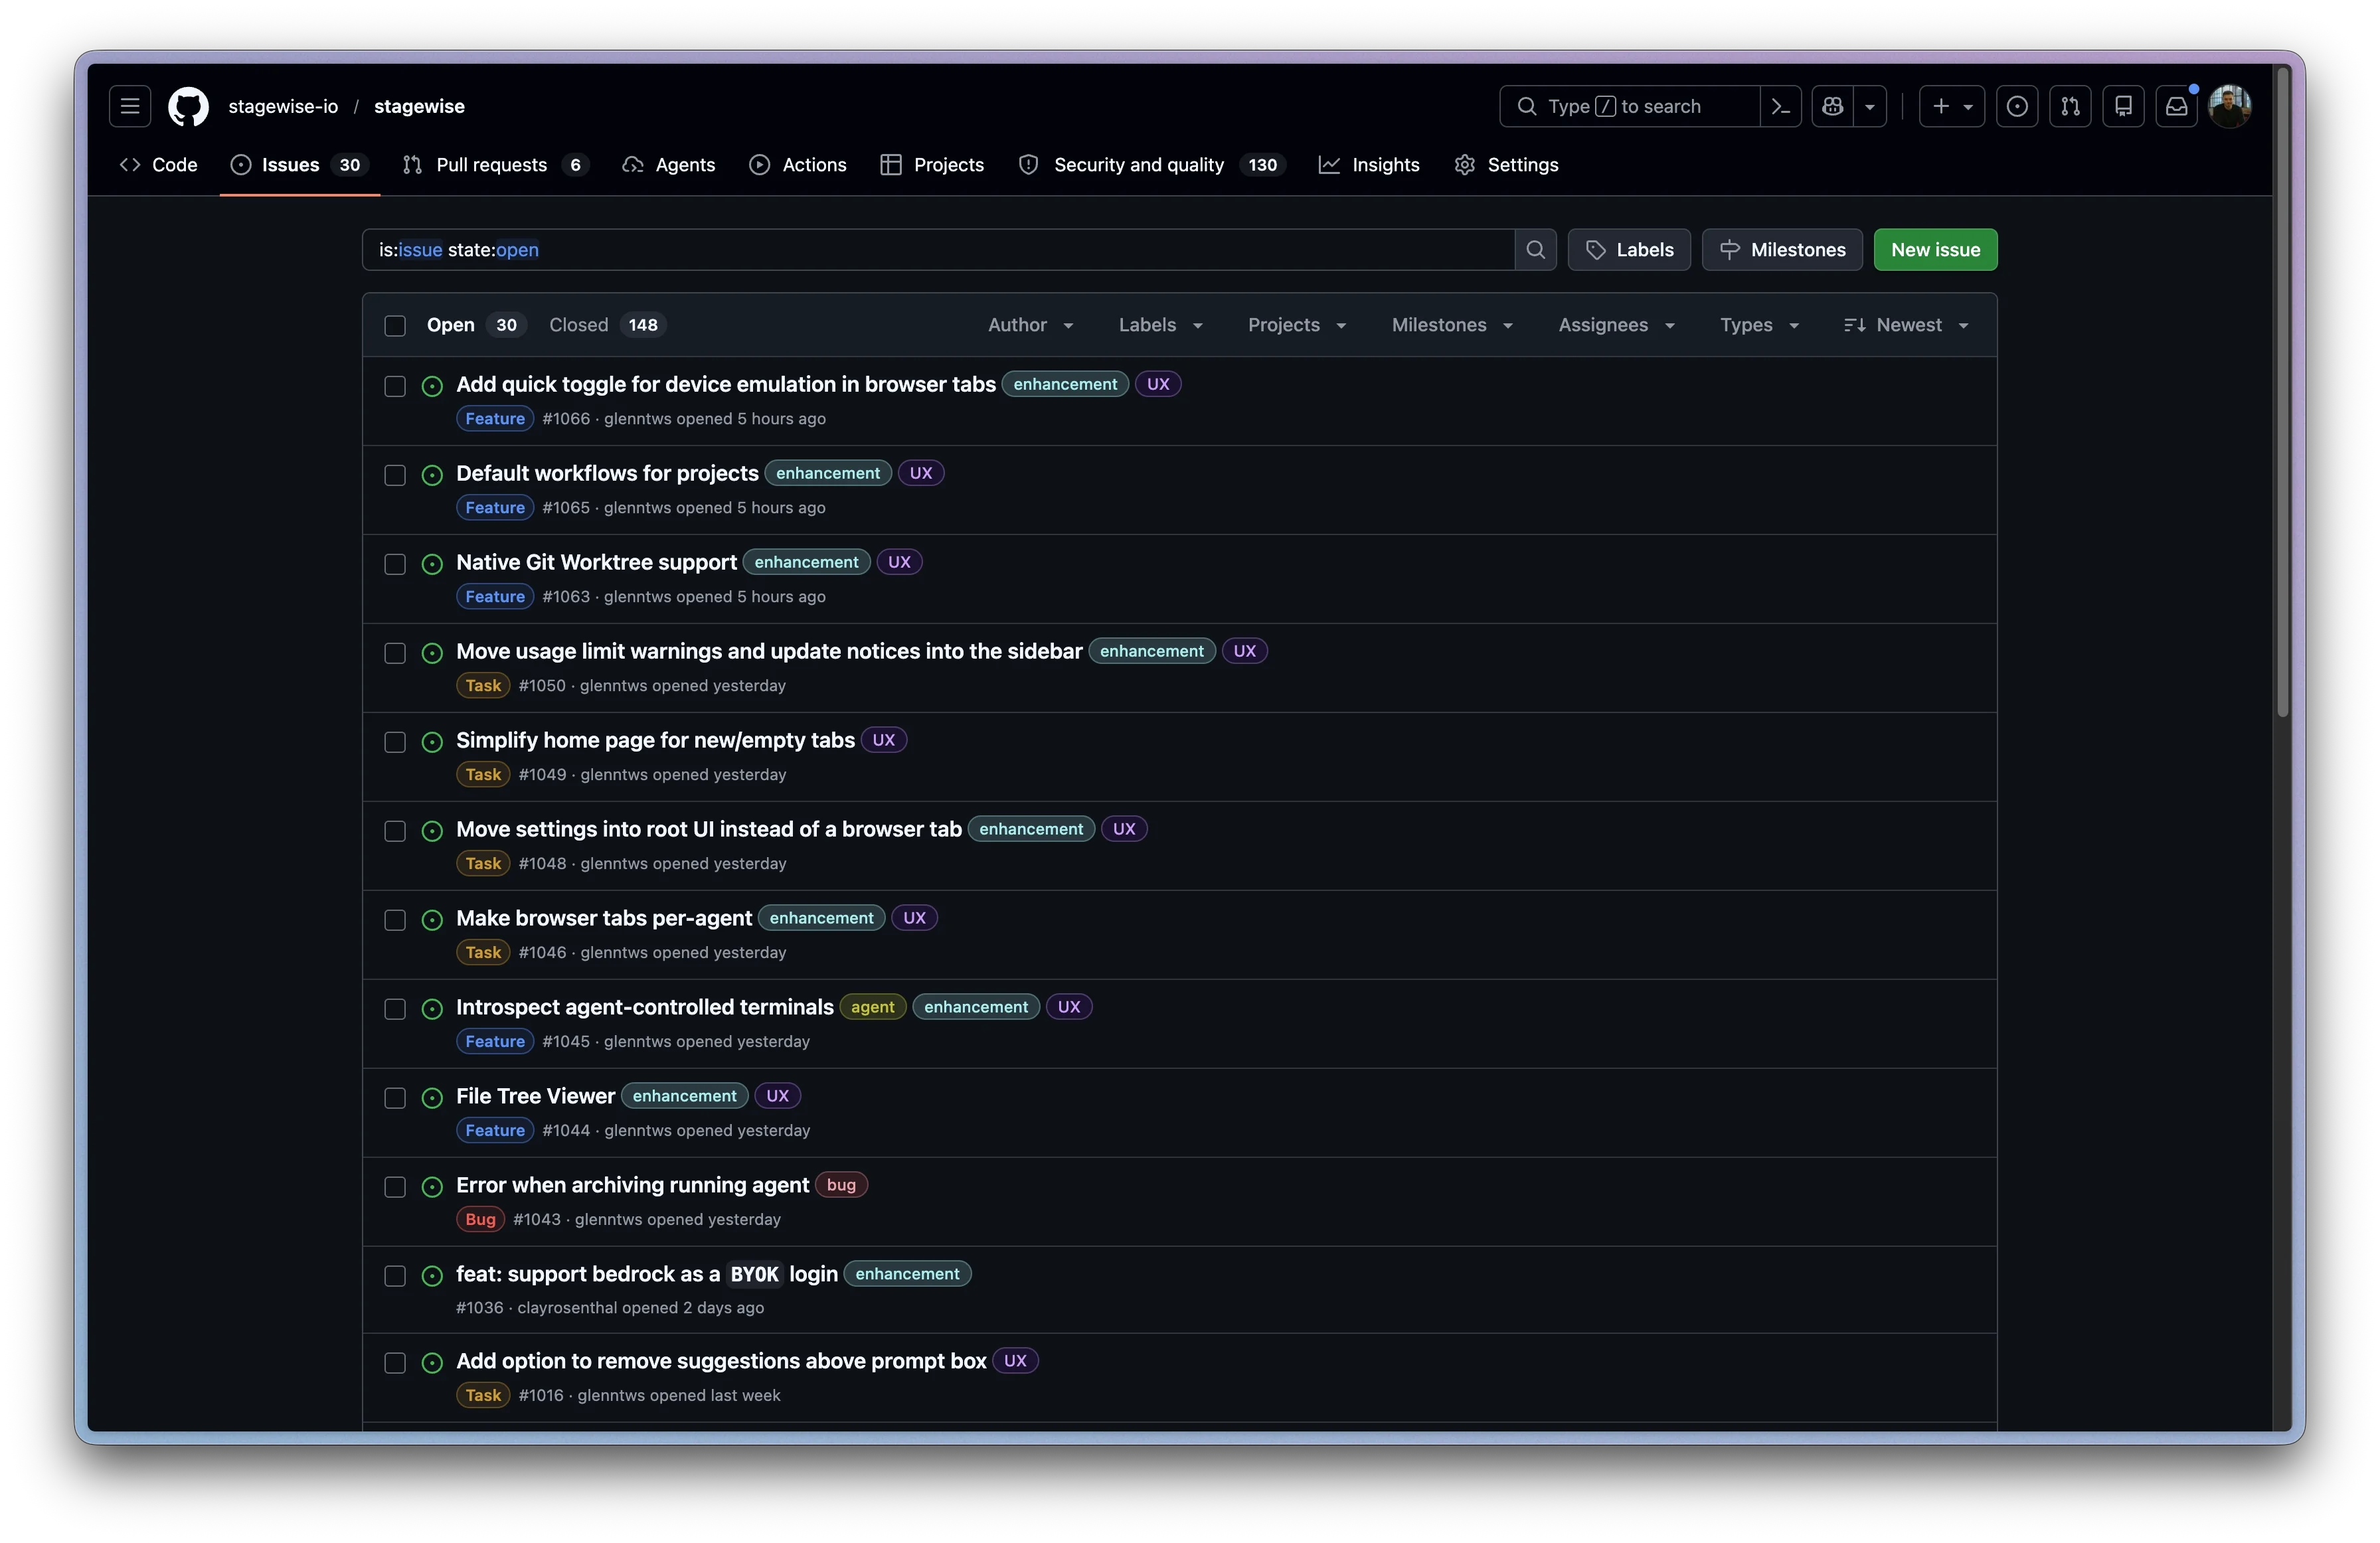Click the signpost icon in Milestones button
Screen dimensions: 2380x1543
pos(1730,250)
